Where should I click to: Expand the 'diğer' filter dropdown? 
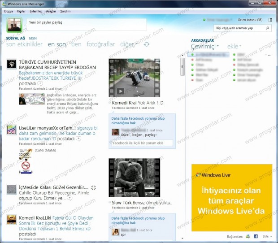[x=129, y=44]
